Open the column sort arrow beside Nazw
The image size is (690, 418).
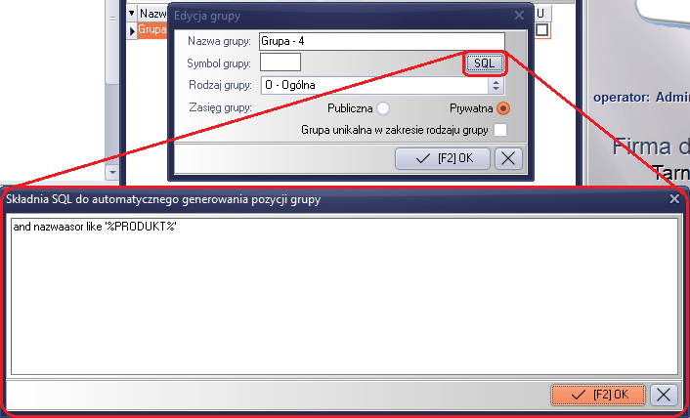point(132,14)
